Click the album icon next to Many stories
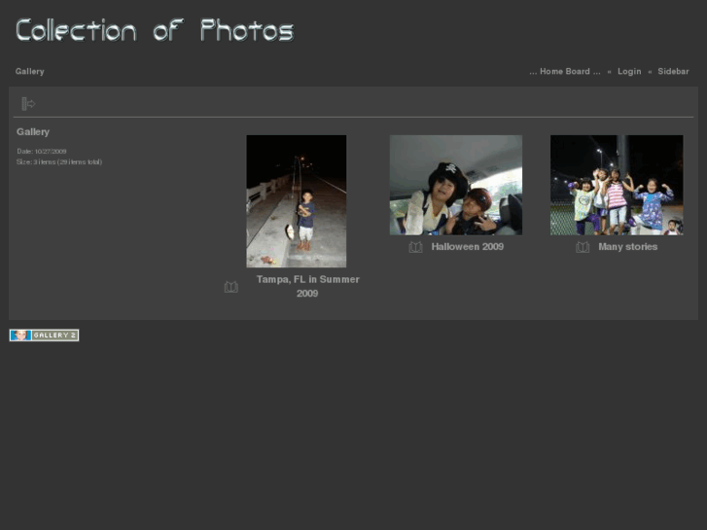The width and height of the screenshot is (707, 530). pos(583,247)
